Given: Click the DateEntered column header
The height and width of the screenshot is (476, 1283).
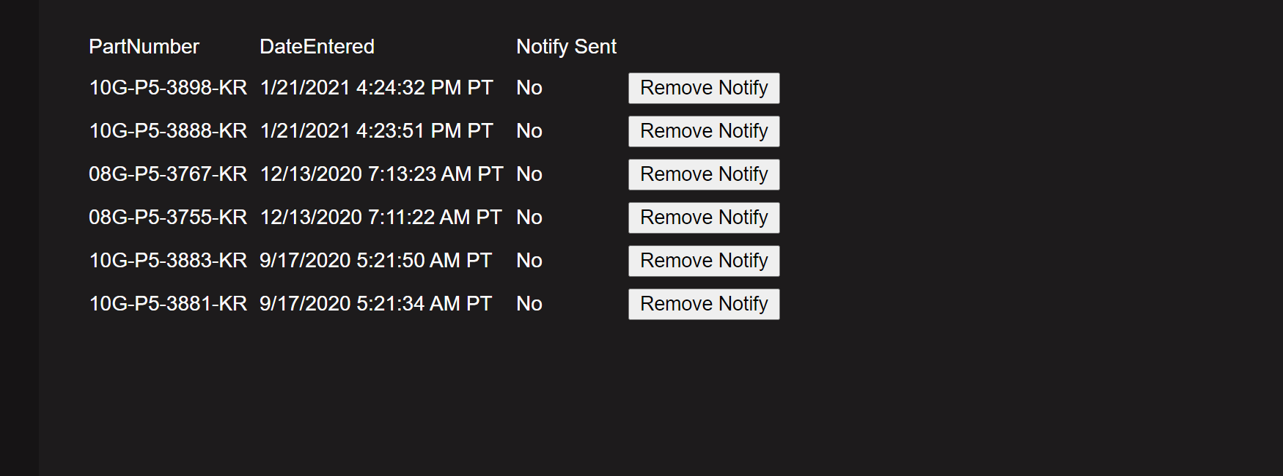Looking at the screenshot, I should pyautogui.click(x=317, y=47).
